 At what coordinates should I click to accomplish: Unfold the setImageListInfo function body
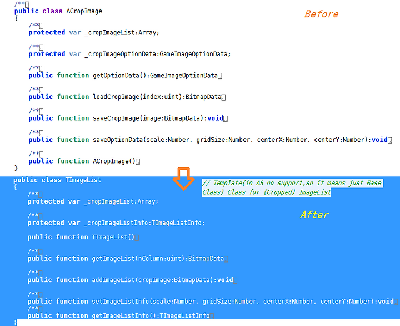(396, 302)
